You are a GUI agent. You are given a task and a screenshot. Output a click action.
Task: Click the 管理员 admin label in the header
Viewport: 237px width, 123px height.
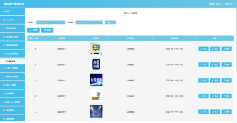click(x=215, y=4)
